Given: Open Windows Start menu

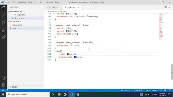Looking at the screenshot, I should pos(3,95).
